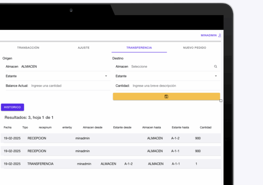This screenshot has height=185, width=263.
Task: Click the search magnifier in Destino Almacen
Action: pos(215,67)
